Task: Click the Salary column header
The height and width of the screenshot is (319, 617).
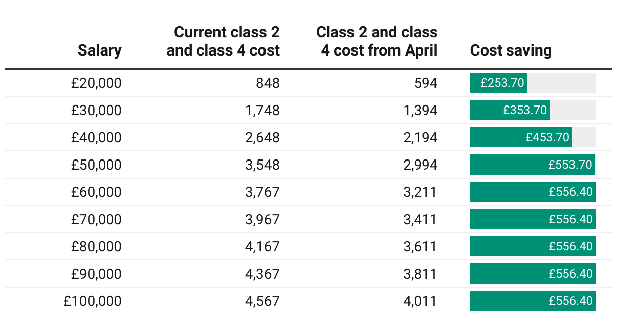Action: pos(100,50)
